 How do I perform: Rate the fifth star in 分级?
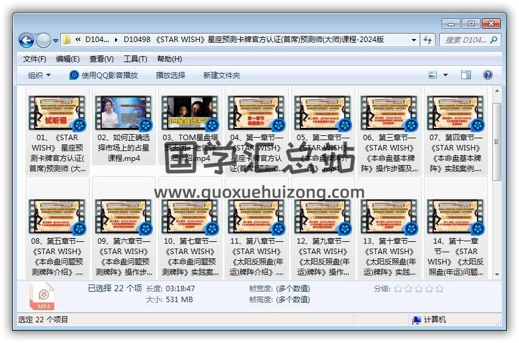point(440,289)
